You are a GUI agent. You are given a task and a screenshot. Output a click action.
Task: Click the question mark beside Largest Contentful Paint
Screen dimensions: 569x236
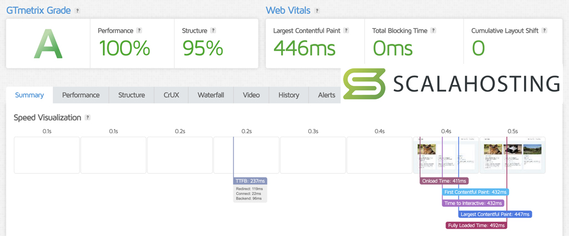pos(346,31)
